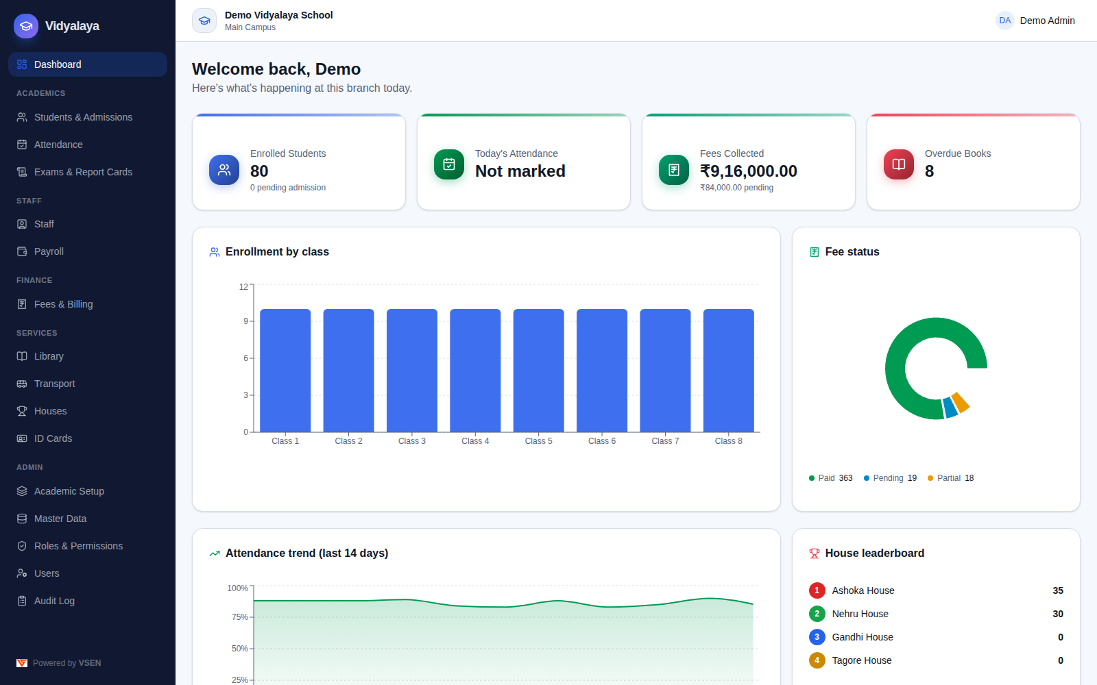
Task: Open the Attendance page
Action: [x=88, y=145]
